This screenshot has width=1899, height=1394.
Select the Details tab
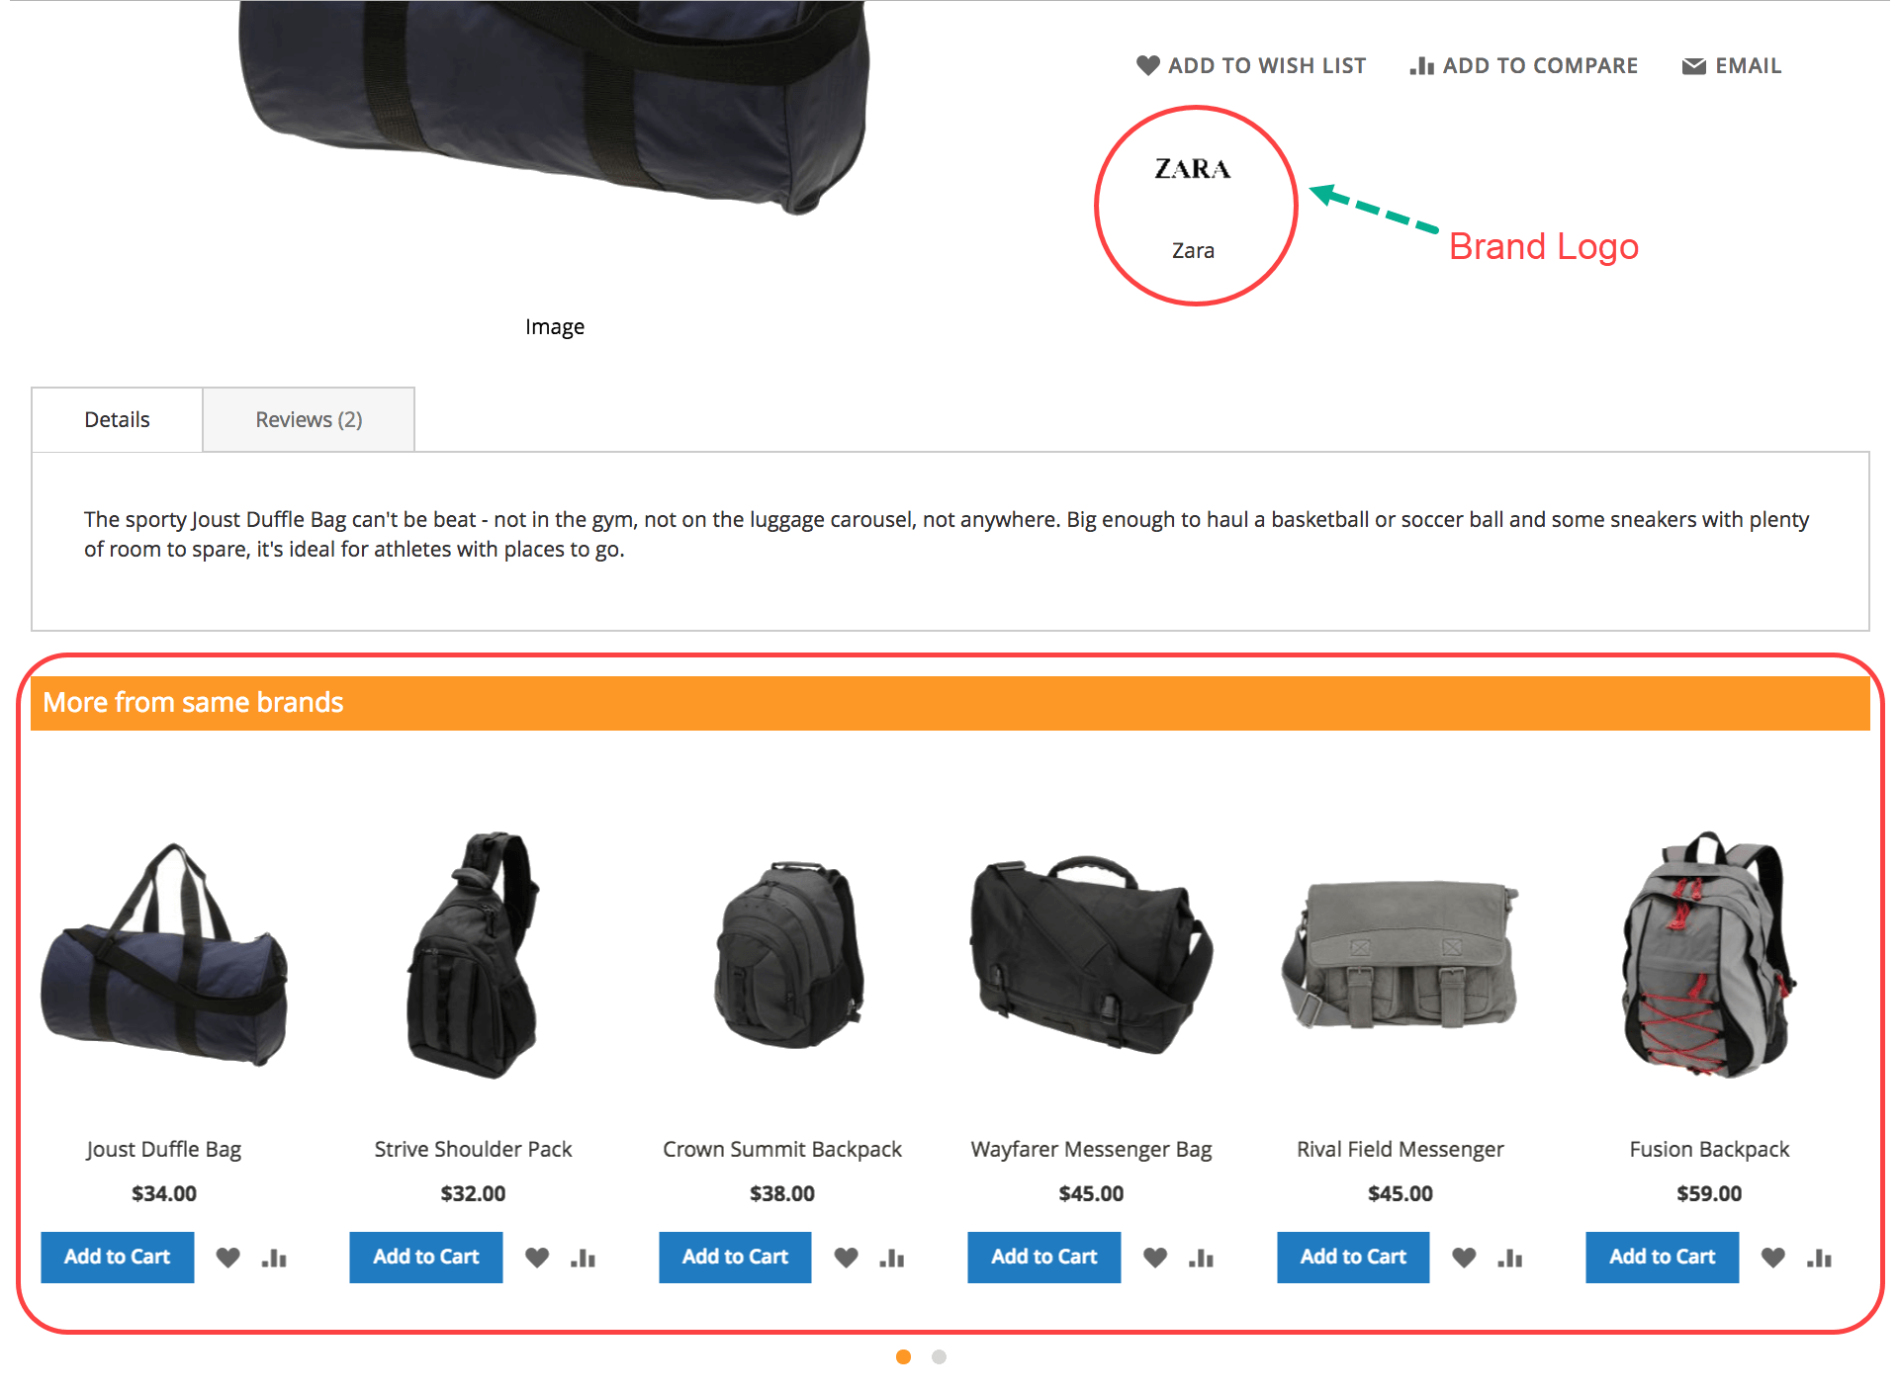[117, 420]
